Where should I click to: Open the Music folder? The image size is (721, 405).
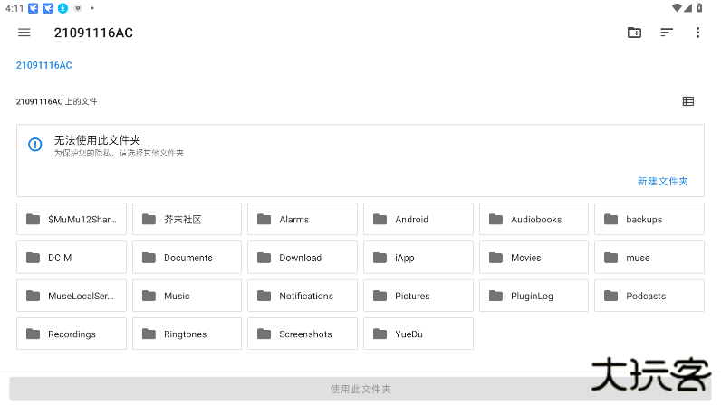click(x=187, y=296)
